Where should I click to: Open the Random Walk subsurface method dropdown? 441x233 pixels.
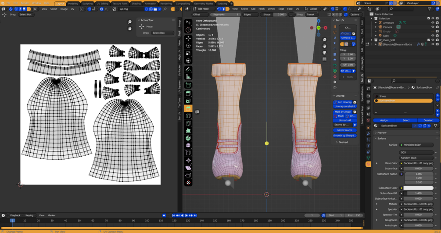(x=416, y=158)
